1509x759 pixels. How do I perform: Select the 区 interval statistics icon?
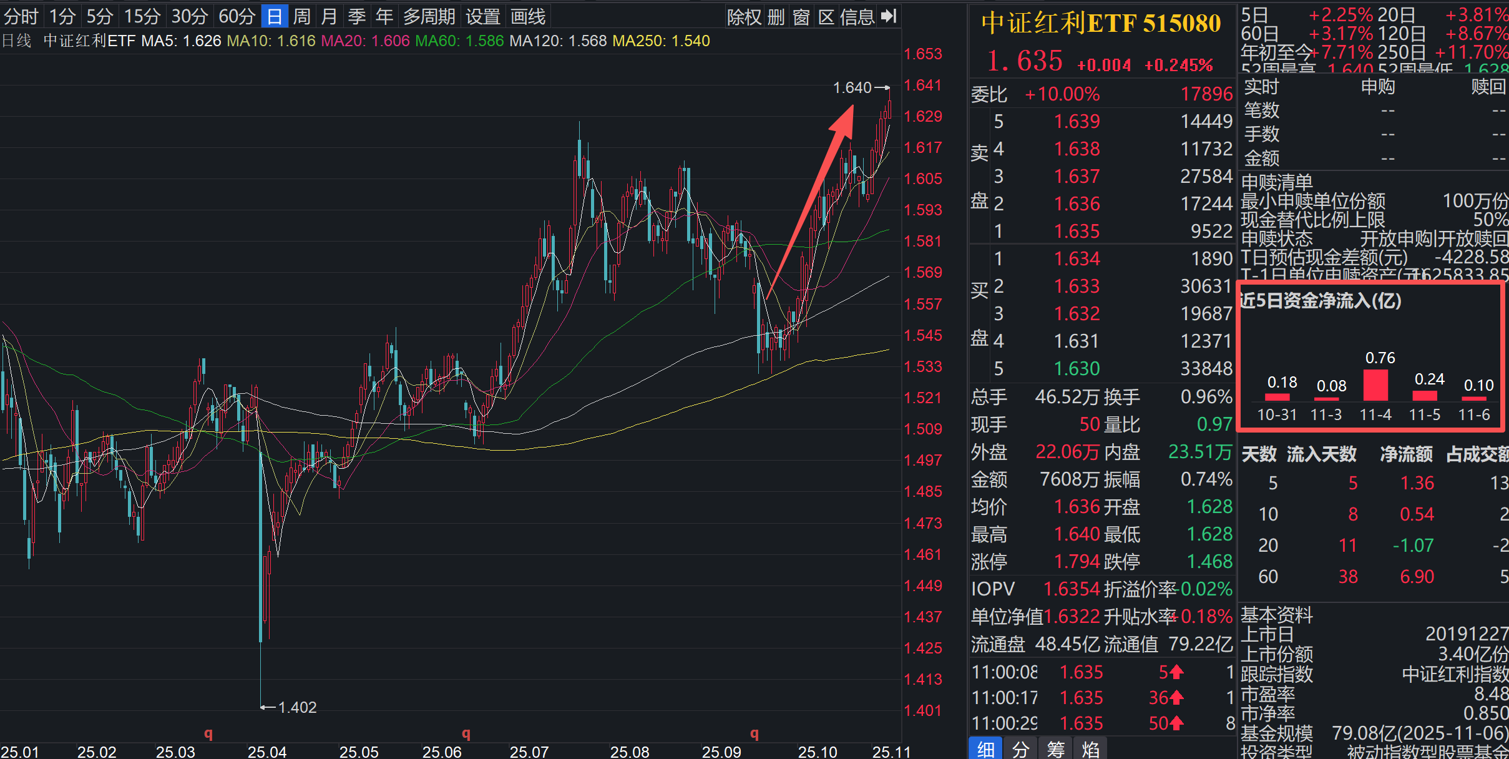(x=826, y=16)
